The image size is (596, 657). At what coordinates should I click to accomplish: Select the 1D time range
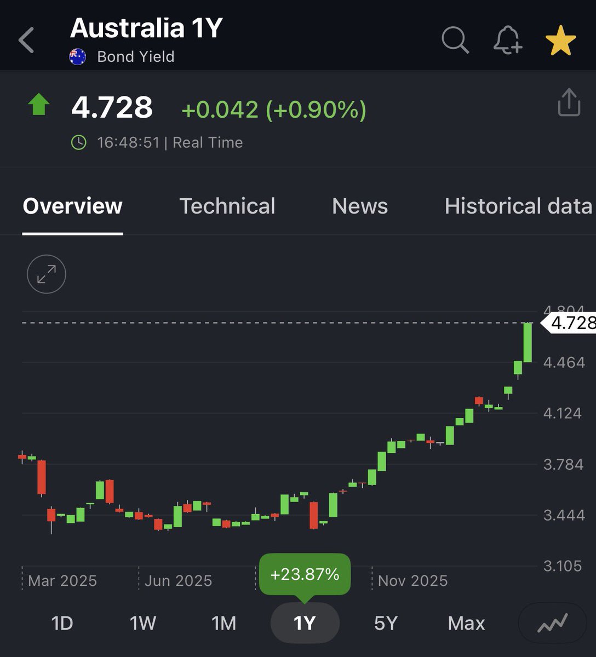pos(62,623)
